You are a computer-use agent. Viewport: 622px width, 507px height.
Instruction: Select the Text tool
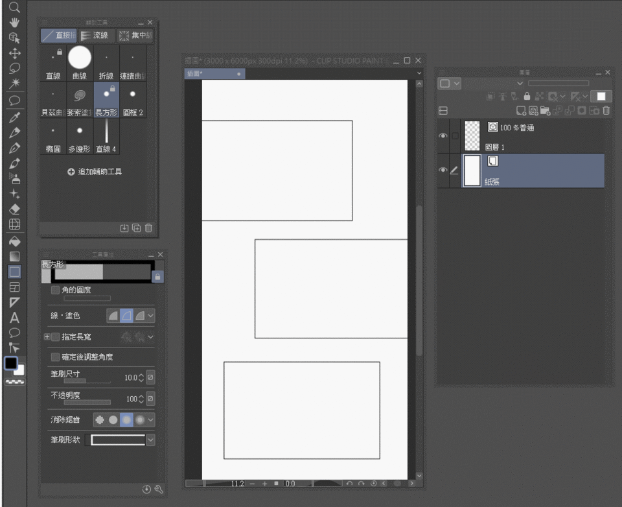(14, 318)
